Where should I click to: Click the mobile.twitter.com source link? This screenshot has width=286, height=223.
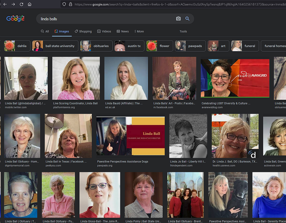pyautogui.click(x=16, y=107)
